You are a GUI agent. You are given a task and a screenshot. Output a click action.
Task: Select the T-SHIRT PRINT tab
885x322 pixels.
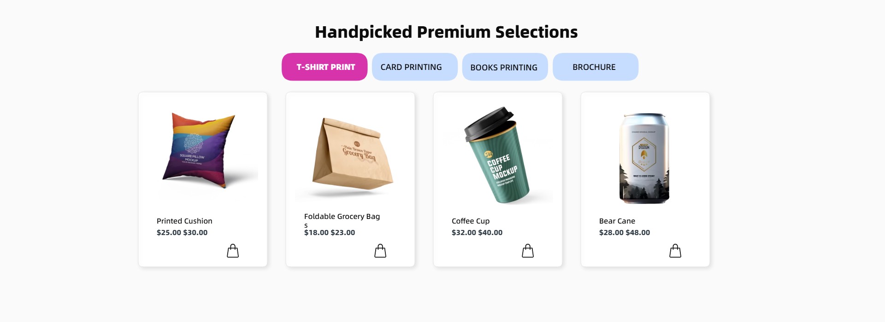pyautogui.click(x=324, y=67)
